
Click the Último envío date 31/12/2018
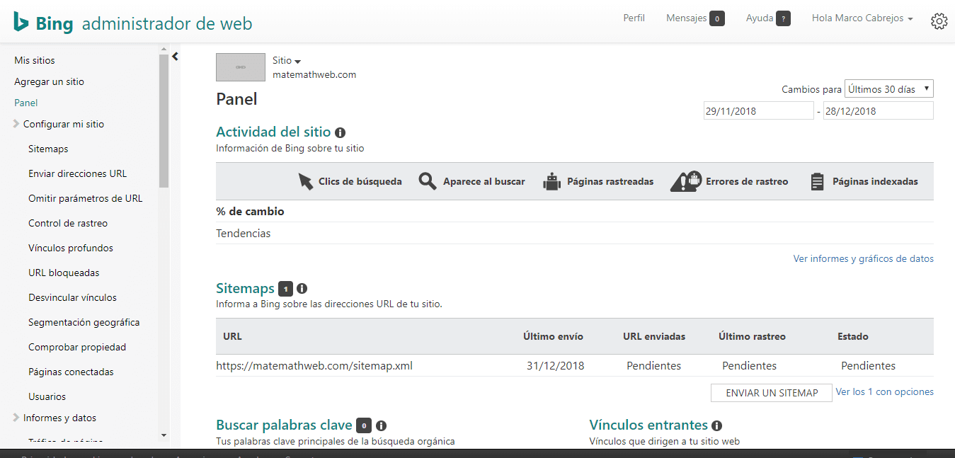556,366
